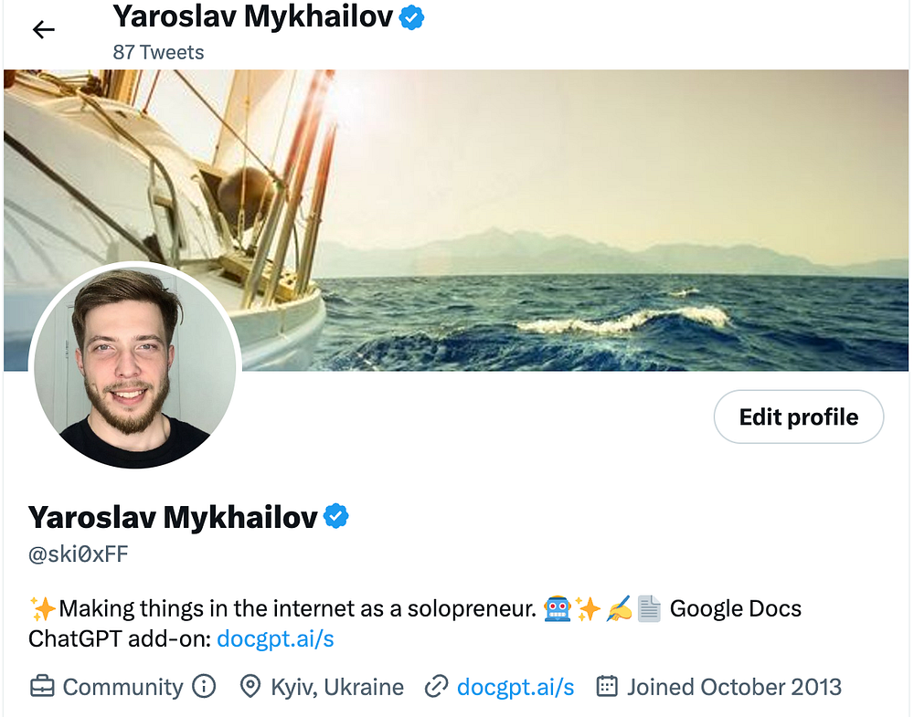The image size is (914, 717).
Task: Click the calendar icon beside Joined
Action: 607,686
